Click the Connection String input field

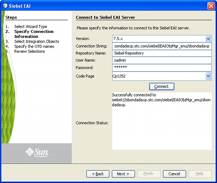click(x=162, y=46)
